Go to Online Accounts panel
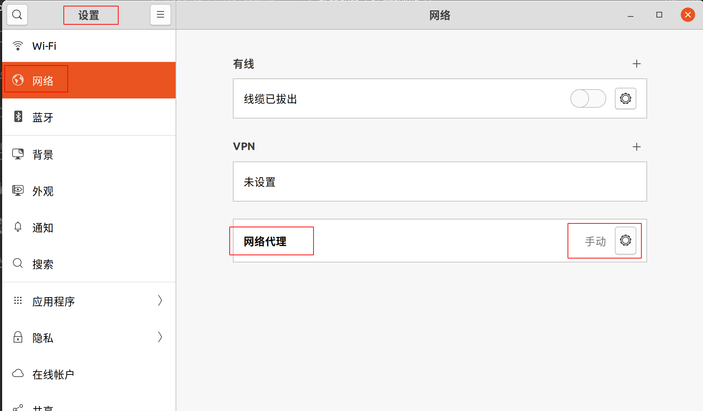This screenshot has width=703, height=411. point(53,374)
